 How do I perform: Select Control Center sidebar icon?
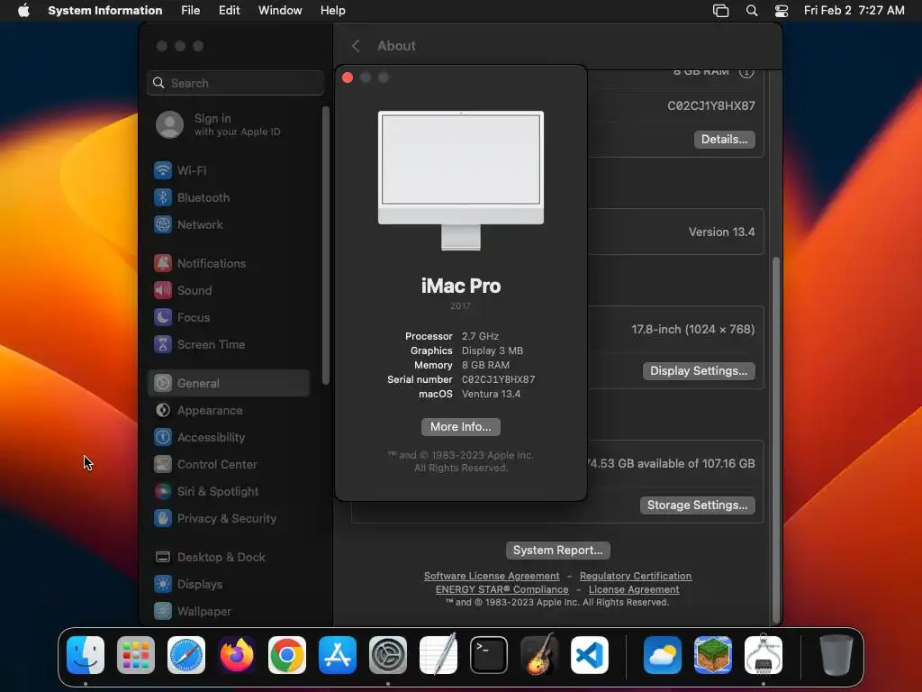[x=163, y=464]
